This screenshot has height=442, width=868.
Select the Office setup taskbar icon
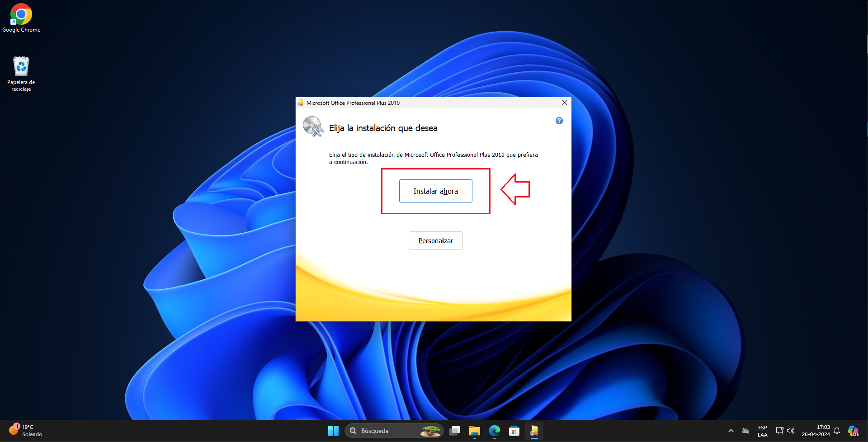click(534, 431)
